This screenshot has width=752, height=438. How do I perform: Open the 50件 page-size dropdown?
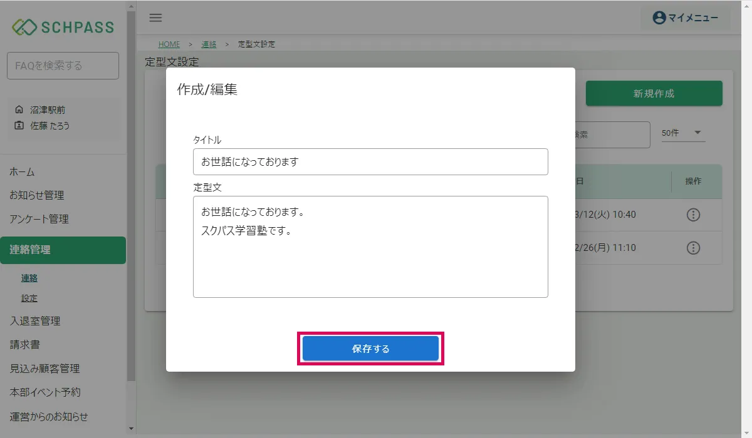[x=683, y=133]
